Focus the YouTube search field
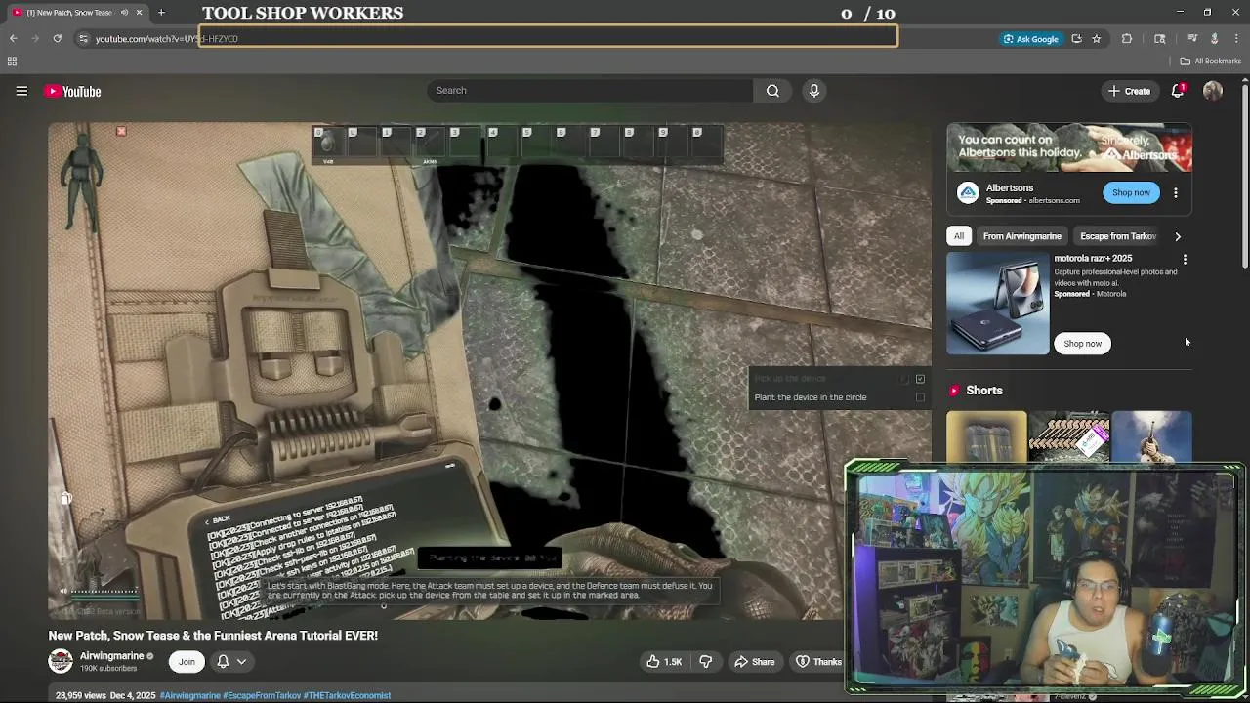This screenshot has height=703, width=1250. (590, 91)
